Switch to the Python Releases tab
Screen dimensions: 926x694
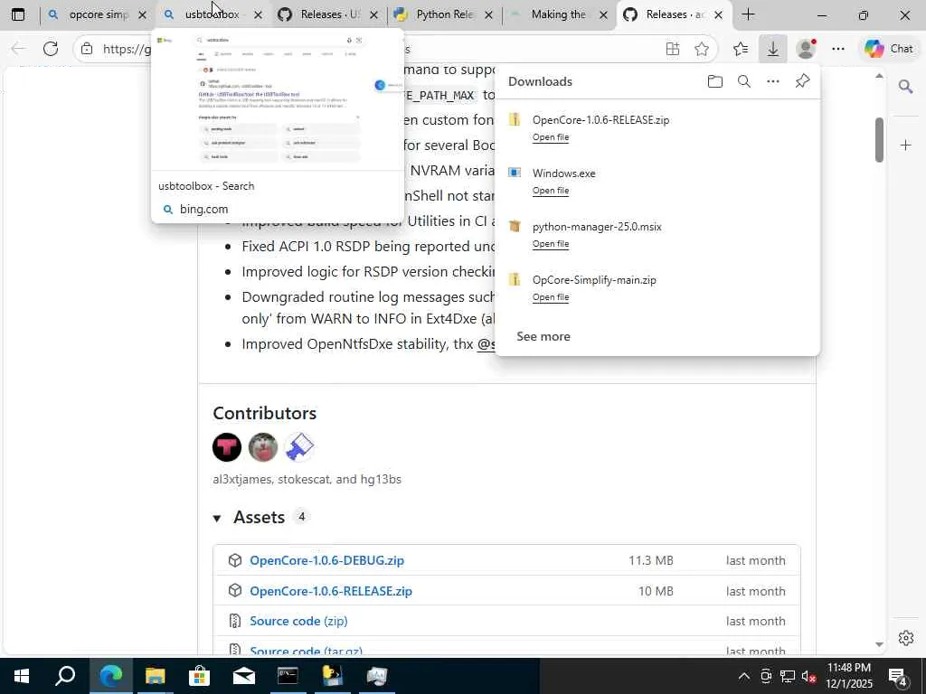click(x=444, y=14)
